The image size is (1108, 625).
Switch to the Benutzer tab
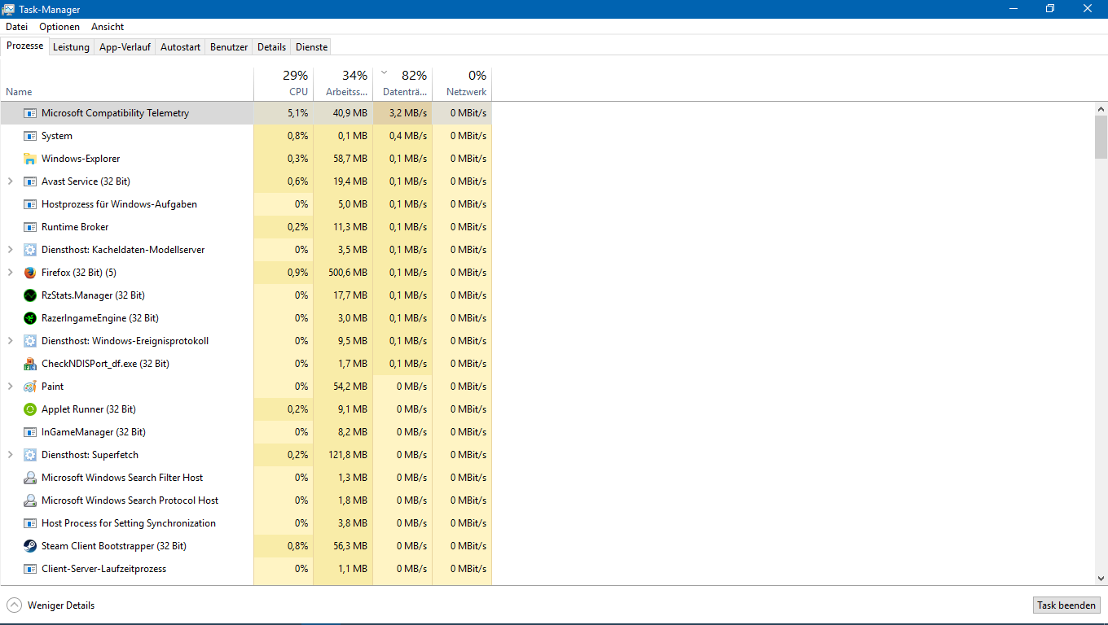tap(229, 47)
